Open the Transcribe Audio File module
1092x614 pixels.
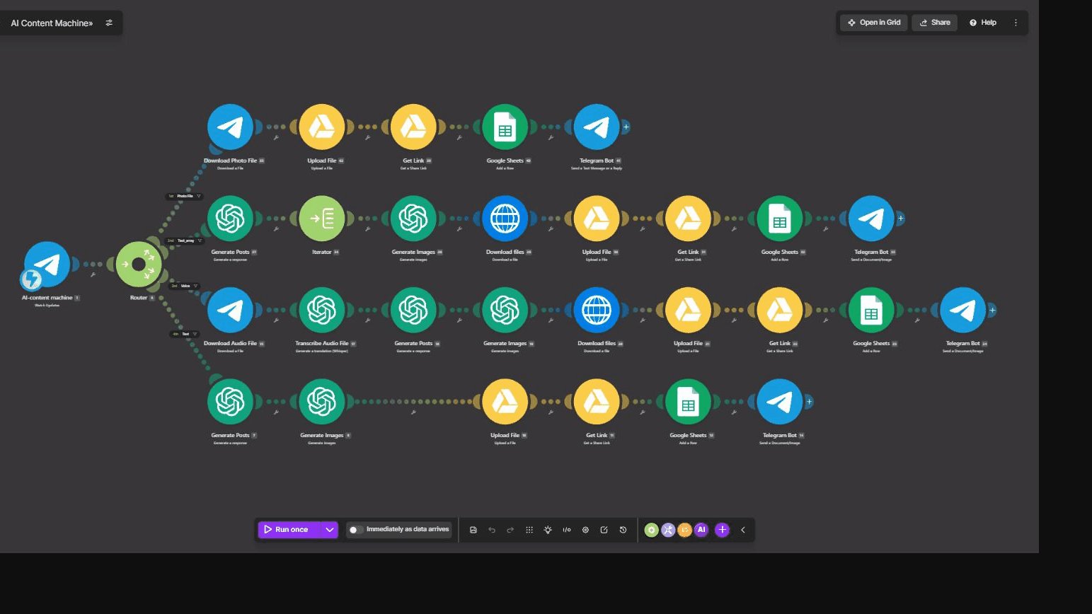click(322, 310)
